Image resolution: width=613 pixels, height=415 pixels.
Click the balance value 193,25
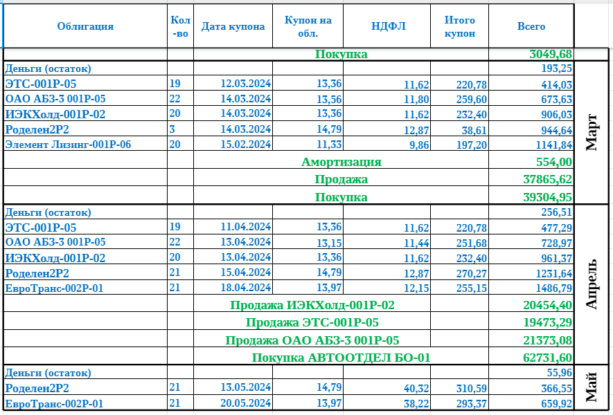click(556, 68)
